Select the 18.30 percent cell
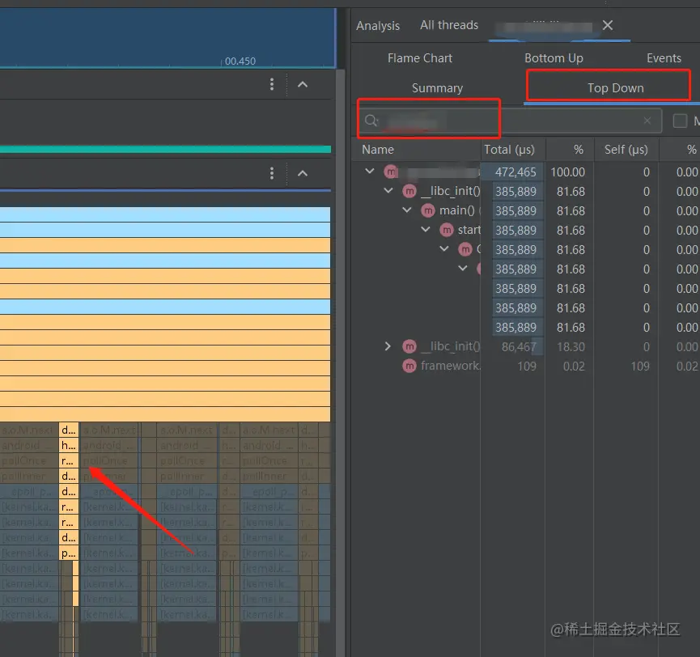 point(571,347)
